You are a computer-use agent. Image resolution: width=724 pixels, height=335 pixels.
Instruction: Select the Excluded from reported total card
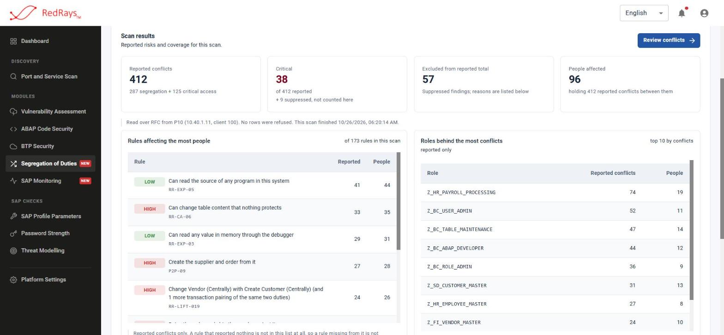[x=484, y=84]
